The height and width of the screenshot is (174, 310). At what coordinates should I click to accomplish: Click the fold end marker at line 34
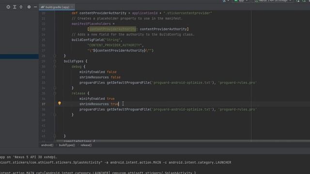(x=55, y=88)
